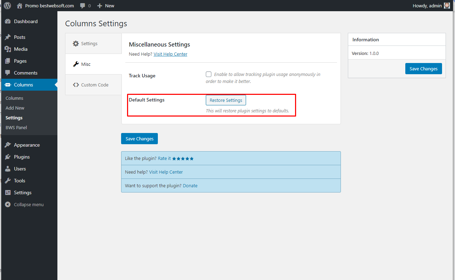Image resolution: width=455 pixels, height=280 pixels.
Task: Click the Version: 1.0.0 text
Action: pos(365,54)
